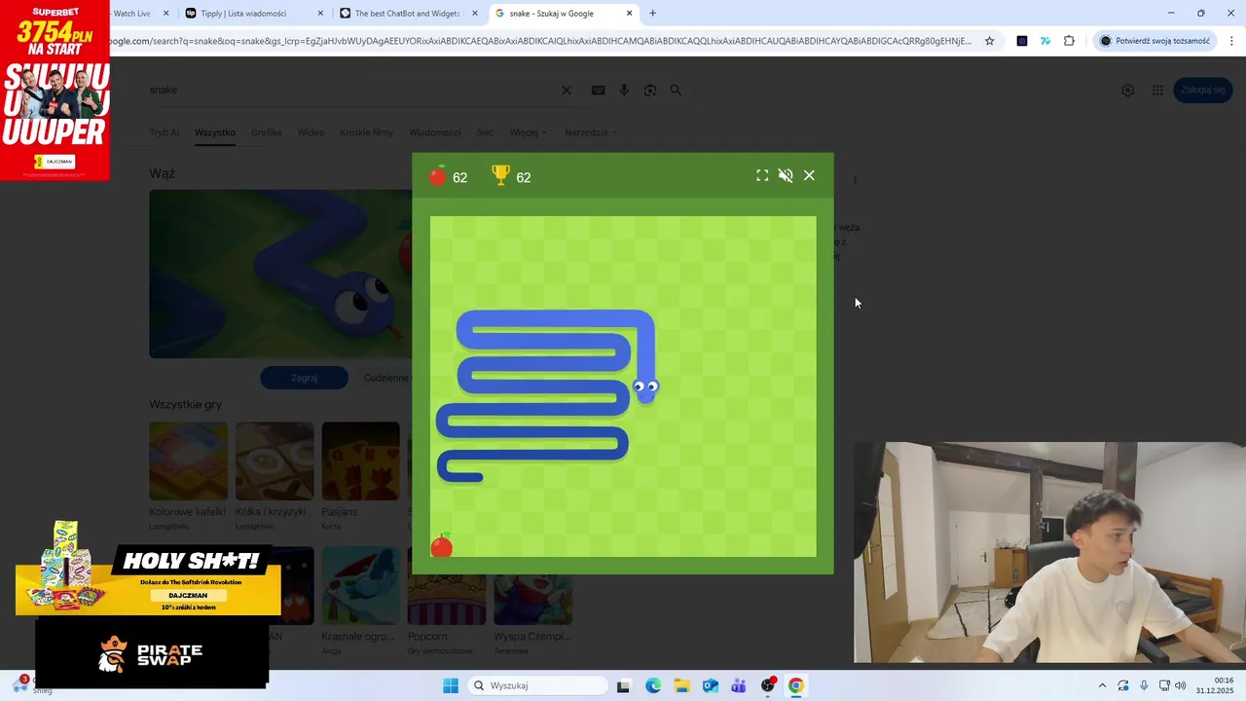Open the on-screen keyboard input tool
Viewport: 1246px width, 701px height.
tap(598, 90)
